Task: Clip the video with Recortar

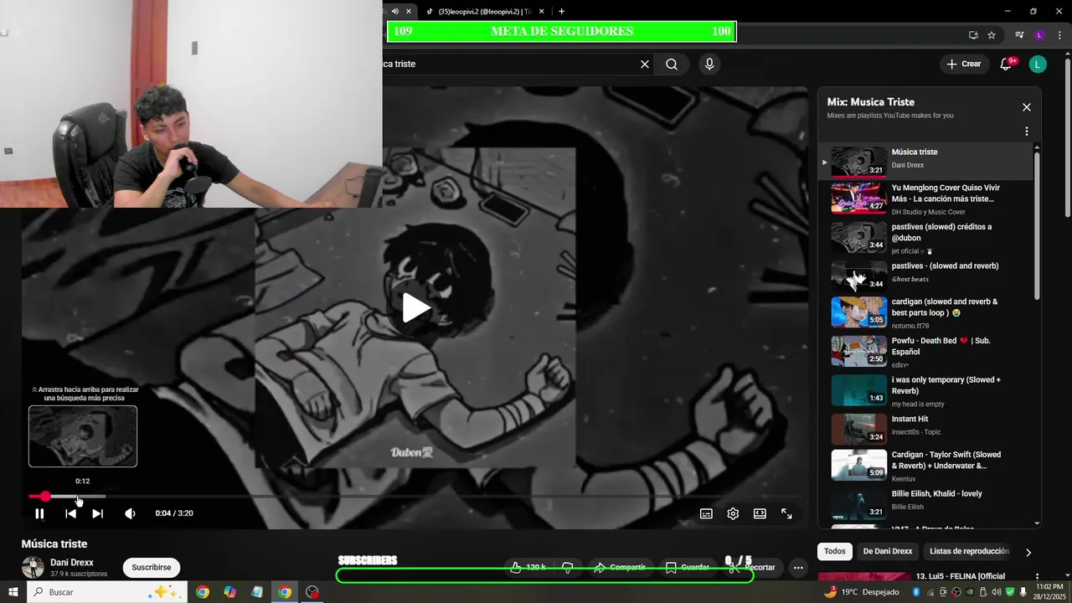Action: [751, 567]
